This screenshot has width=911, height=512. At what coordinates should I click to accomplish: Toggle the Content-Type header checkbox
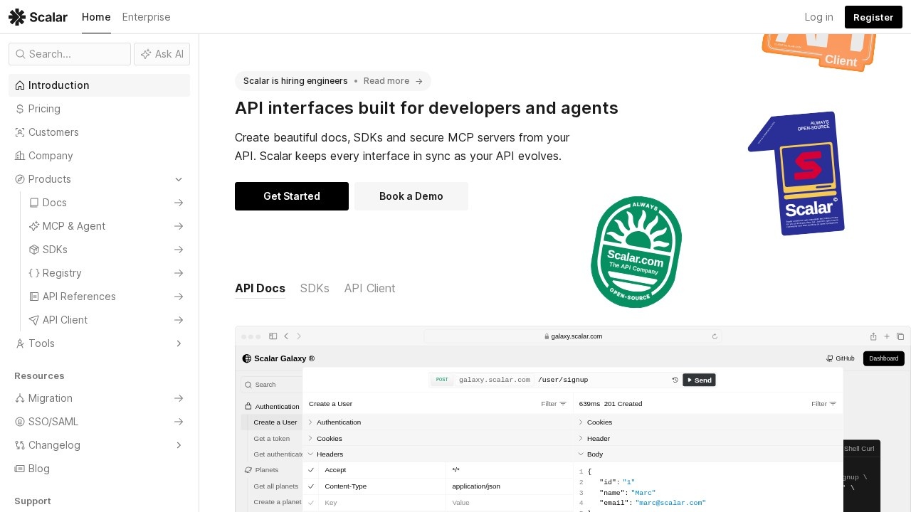(311, 486)
